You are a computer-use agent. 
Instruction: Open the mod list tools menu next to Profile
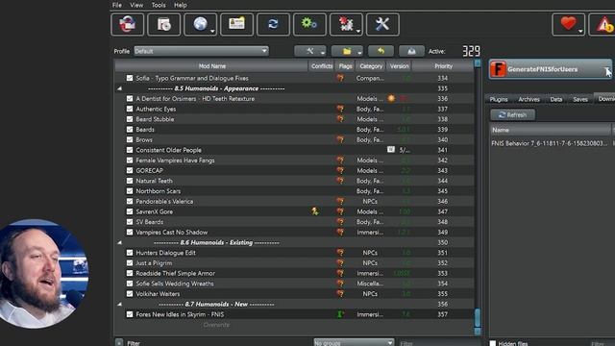click(310, 51)
